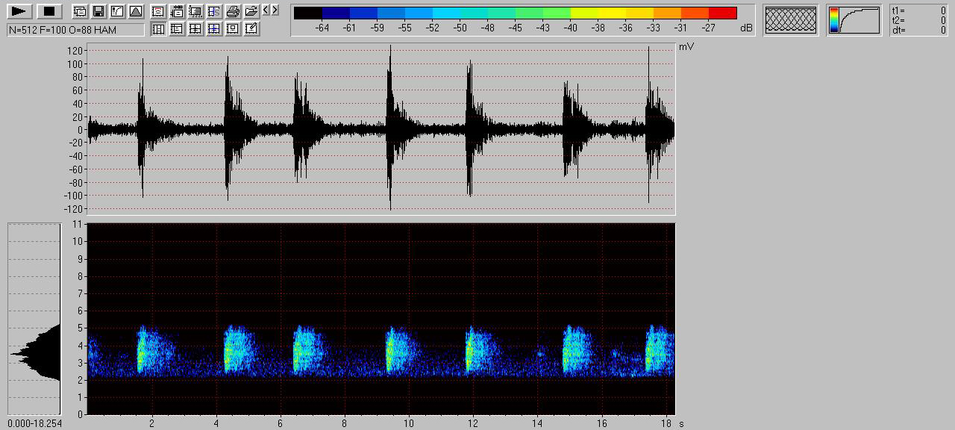
Task: Click the right arrow scroll button
Action: [x=275, y=10]
